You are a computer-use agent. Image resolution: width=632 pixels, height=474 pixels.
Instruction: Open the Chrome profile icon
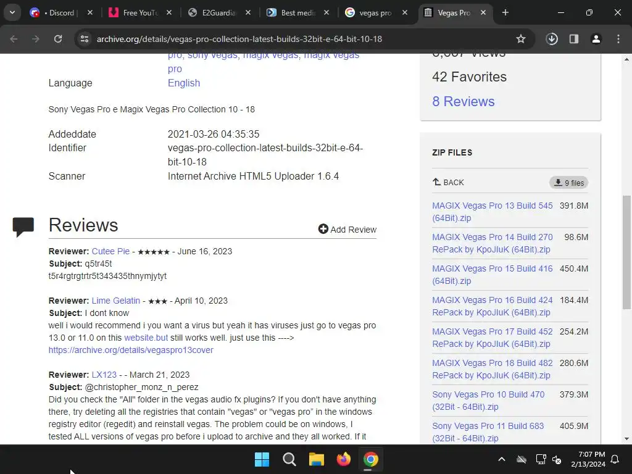pyautogui.click(x=596, y=39)
